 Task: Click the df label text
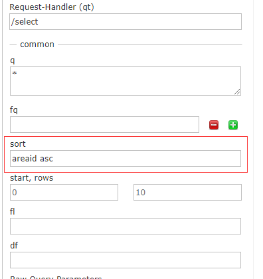point(14,245)
